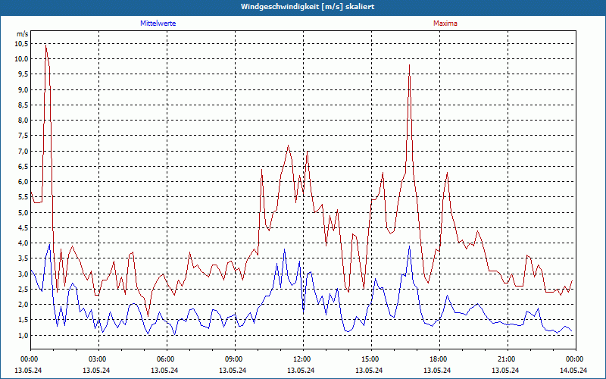
Task: Select the 5,0 y-axis label
Action: (23, 212)
